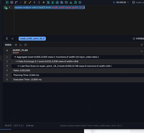
Task: Run the query with the green play icon
Action: (7, 2)
